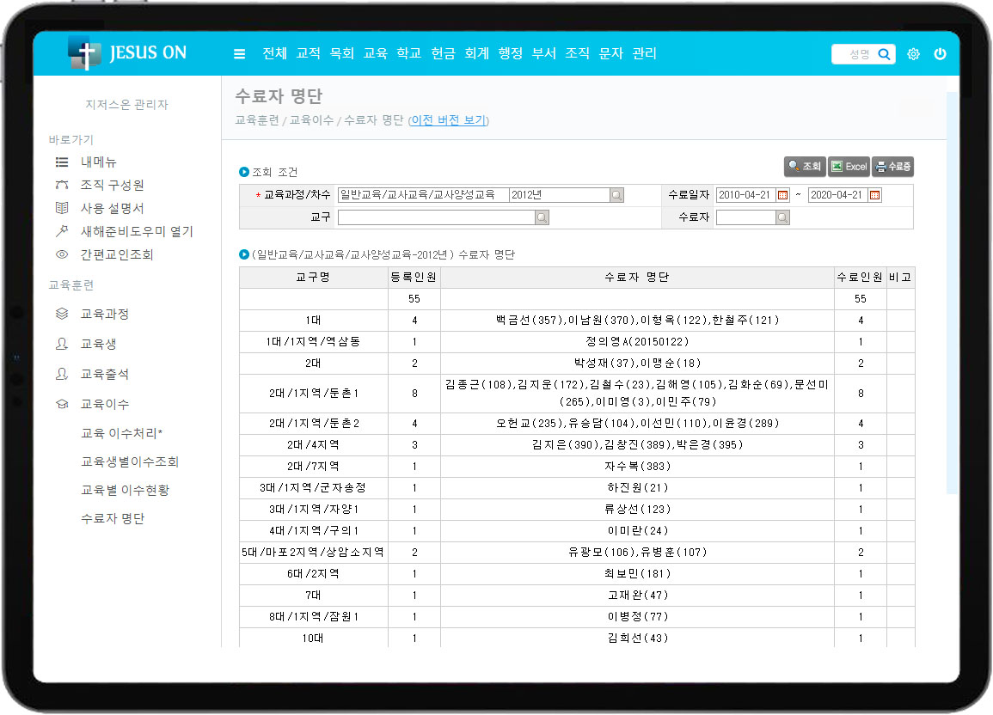This screenshot has height=715, width=993.
Task: Click the magnifier in the name search box
Action: coord(884,54)
